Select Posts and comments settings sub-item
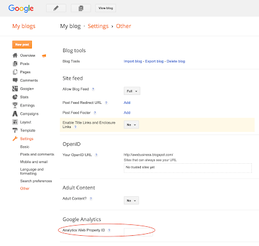The image size is (259, 246). (x=37, y=154)
